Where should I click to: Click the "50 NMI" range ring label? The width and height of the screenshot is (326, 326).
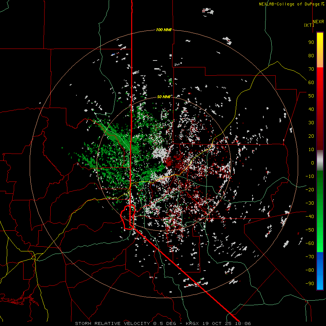(164, 97)
